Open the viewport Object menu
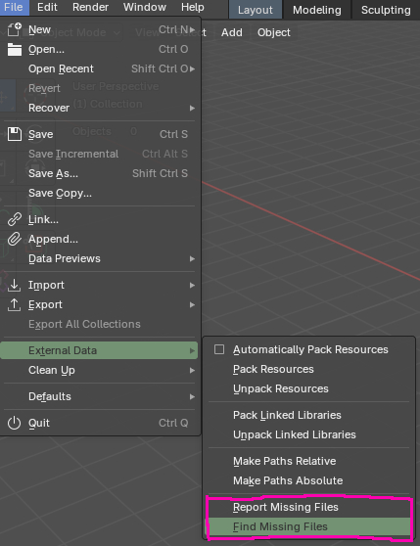 coord(274,32)
